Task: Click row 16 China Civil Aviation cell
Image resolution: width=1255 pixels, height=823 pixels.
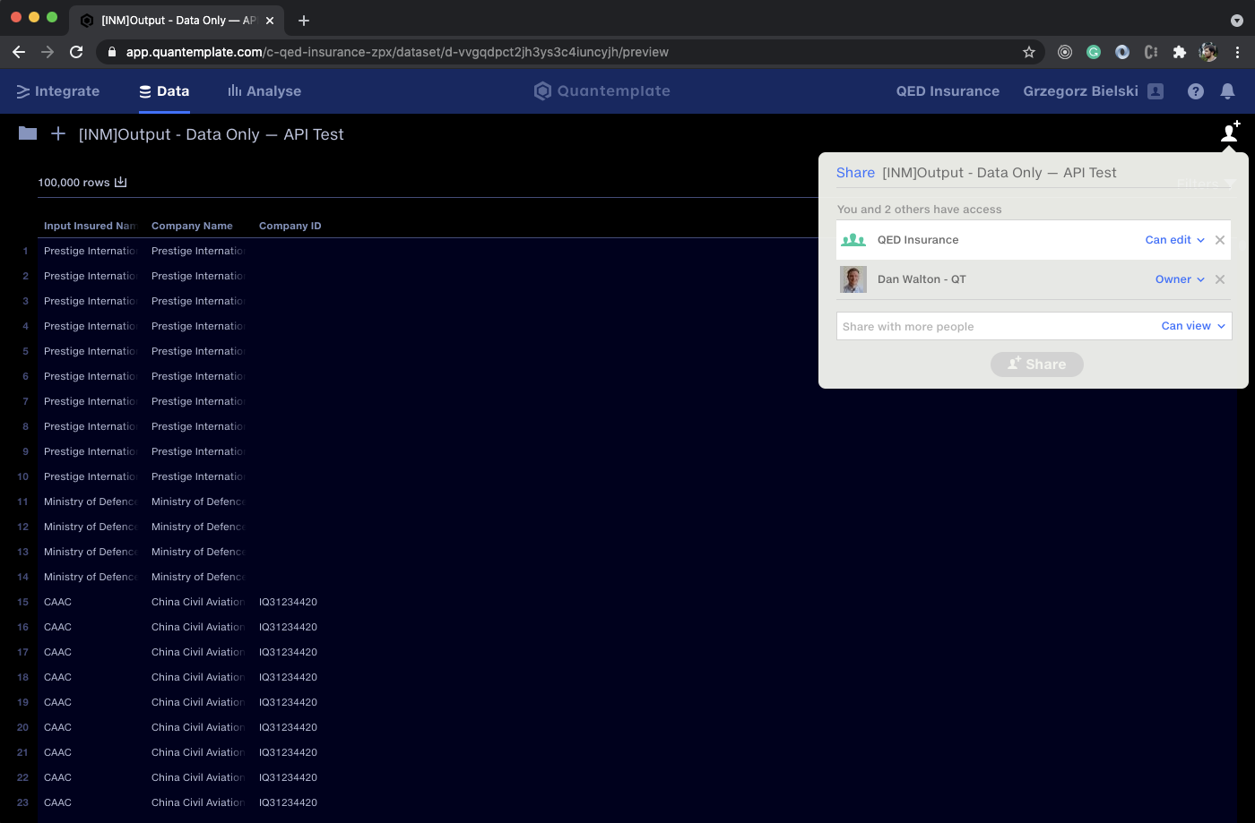Action: tap(197, 627)
